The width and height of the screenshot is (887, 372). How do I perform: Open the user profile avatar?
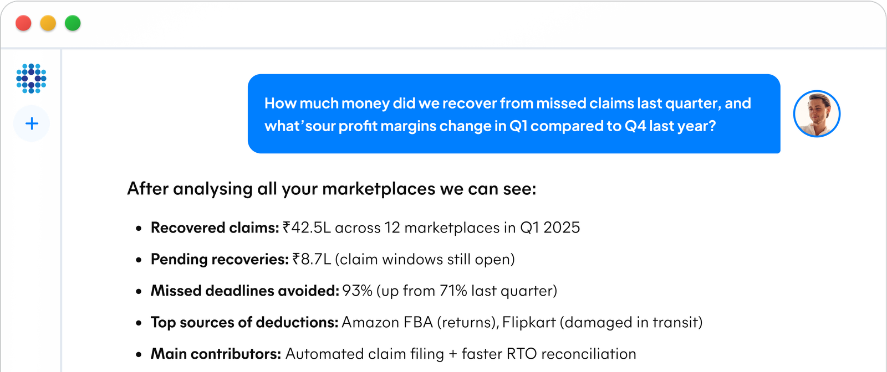tap(817, 114)
